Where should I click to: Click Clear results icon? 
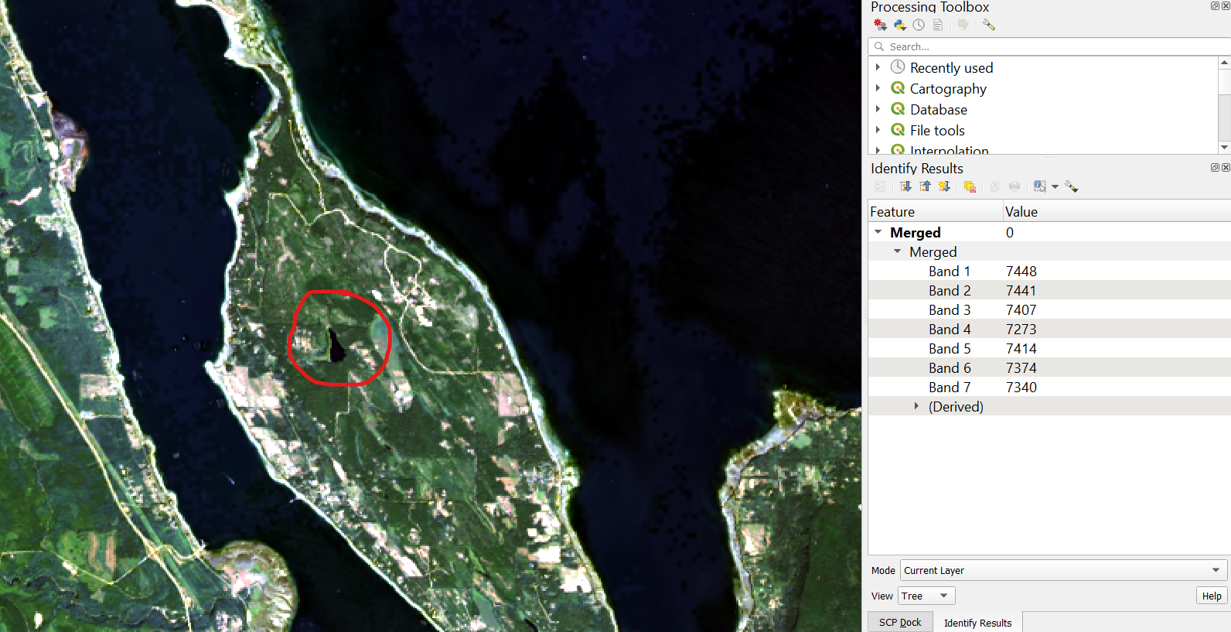[970, 186]
